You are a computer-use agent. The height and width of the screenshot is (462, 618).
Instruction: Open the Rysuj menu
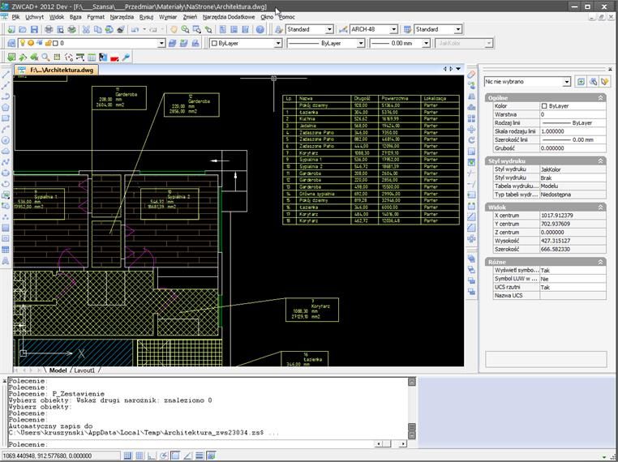(x=146, y=16)
